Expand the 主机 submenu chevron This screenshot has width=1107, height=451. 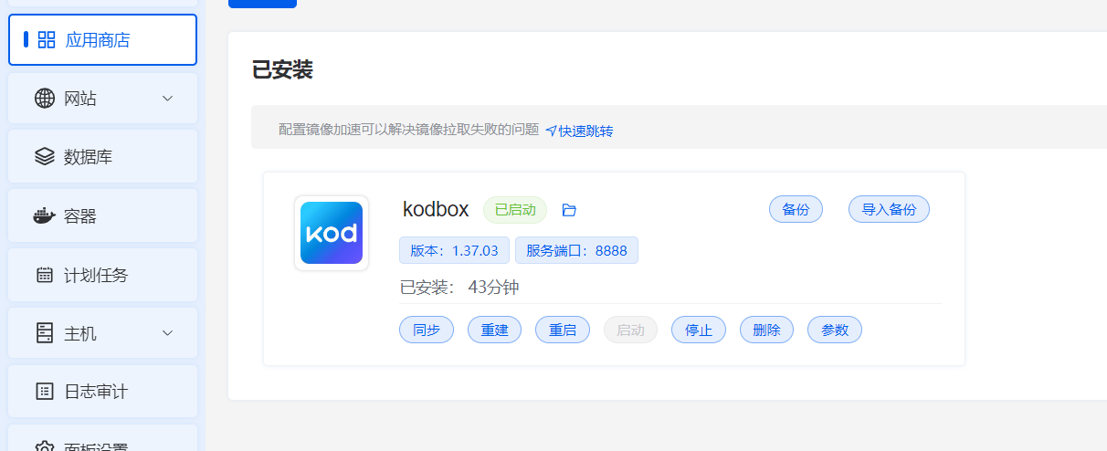click(x=167, y=333)
